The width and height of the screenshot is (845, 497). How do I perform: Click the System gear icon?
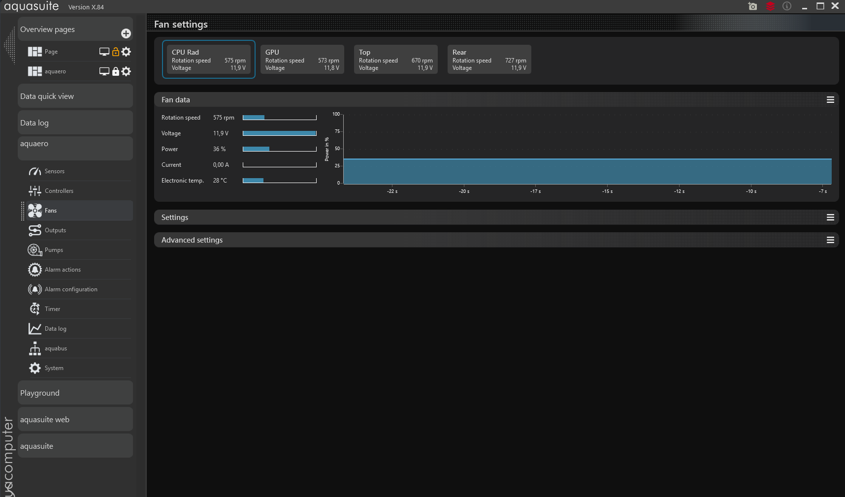pos(35,368)
